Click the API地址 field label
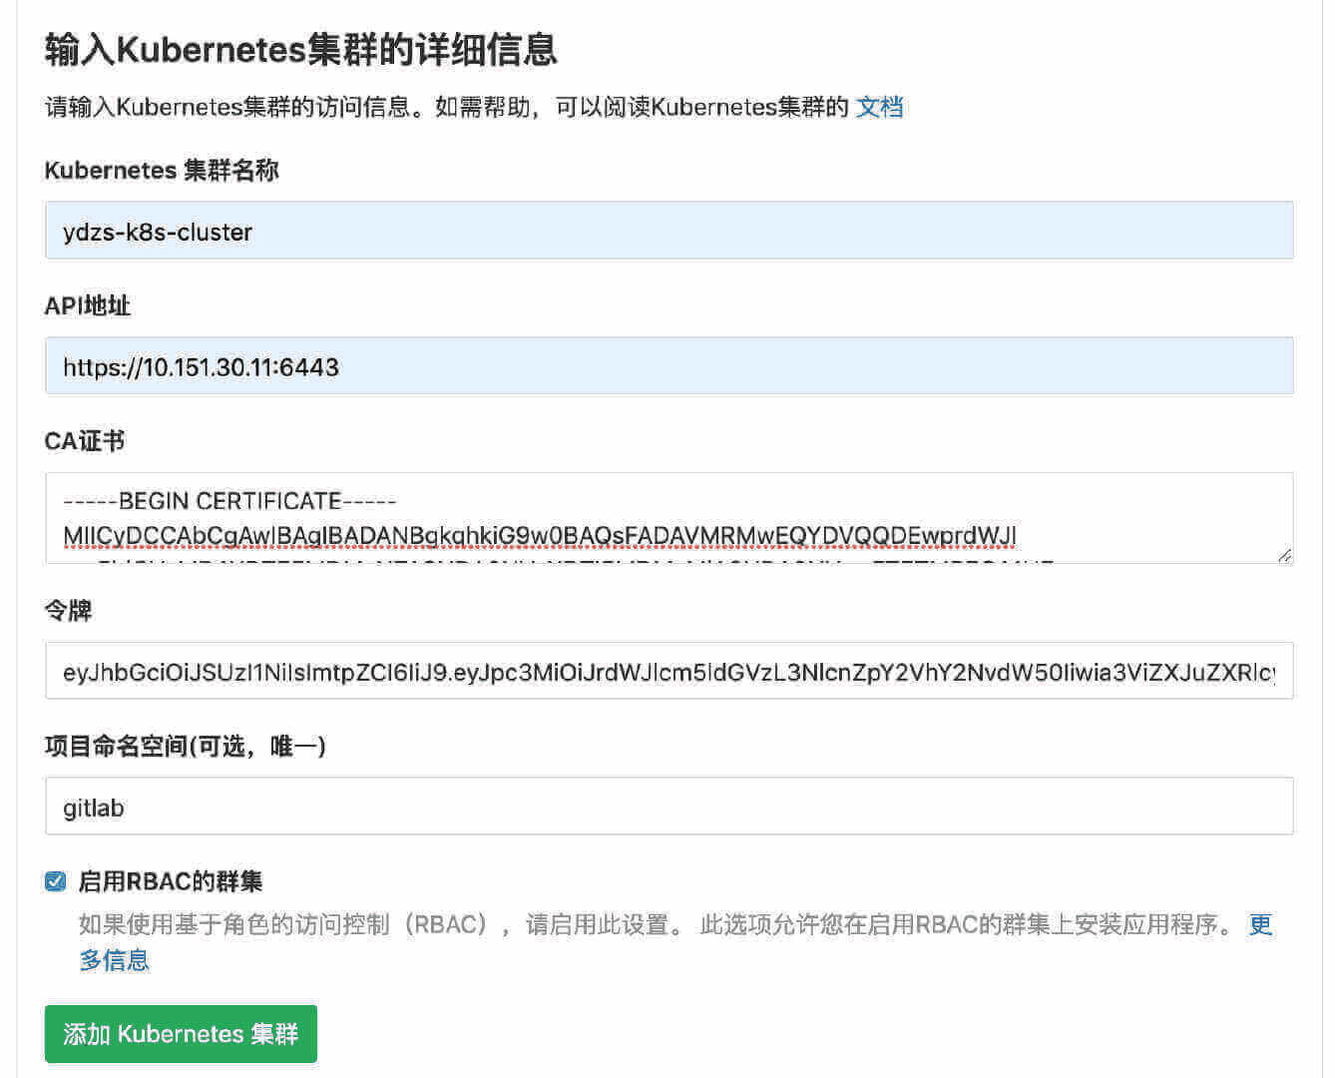Viewport: 1335px width, 1078px height. [x=88, y=306]
